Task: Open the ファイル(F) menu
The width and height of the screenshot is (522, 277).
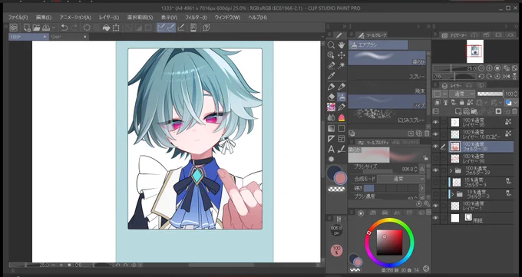Action: [x=18, y=18]
